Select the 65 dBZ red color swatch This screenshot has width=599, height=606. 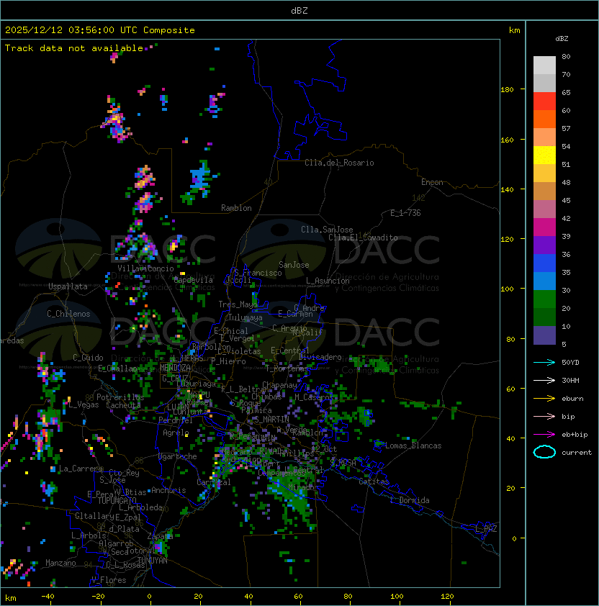(x=544, y=101)
